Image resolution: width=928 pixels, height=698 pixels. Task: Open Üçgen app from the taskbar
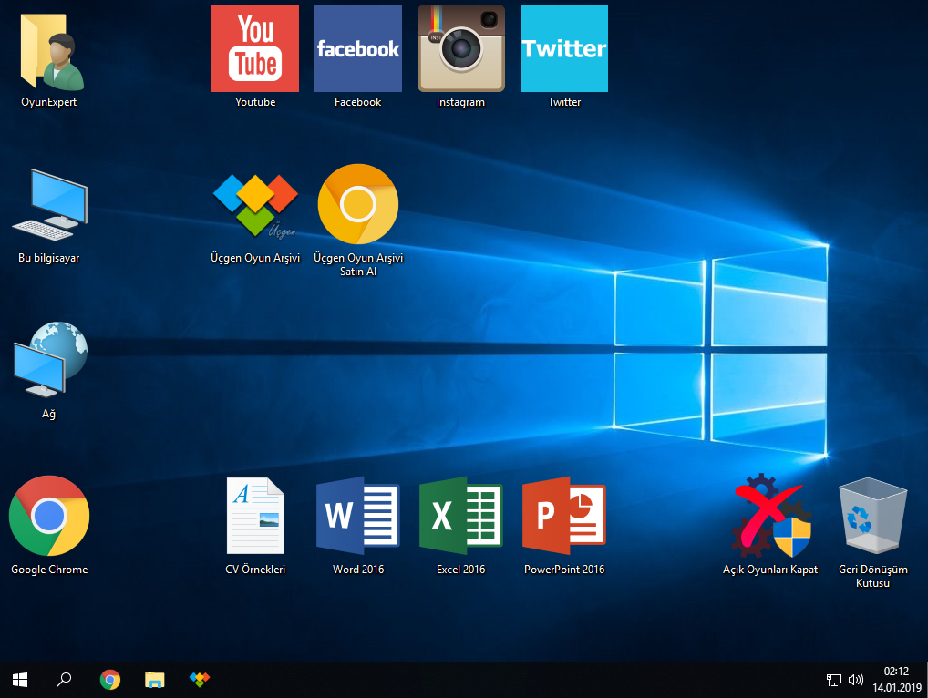[x=200, y=680]
